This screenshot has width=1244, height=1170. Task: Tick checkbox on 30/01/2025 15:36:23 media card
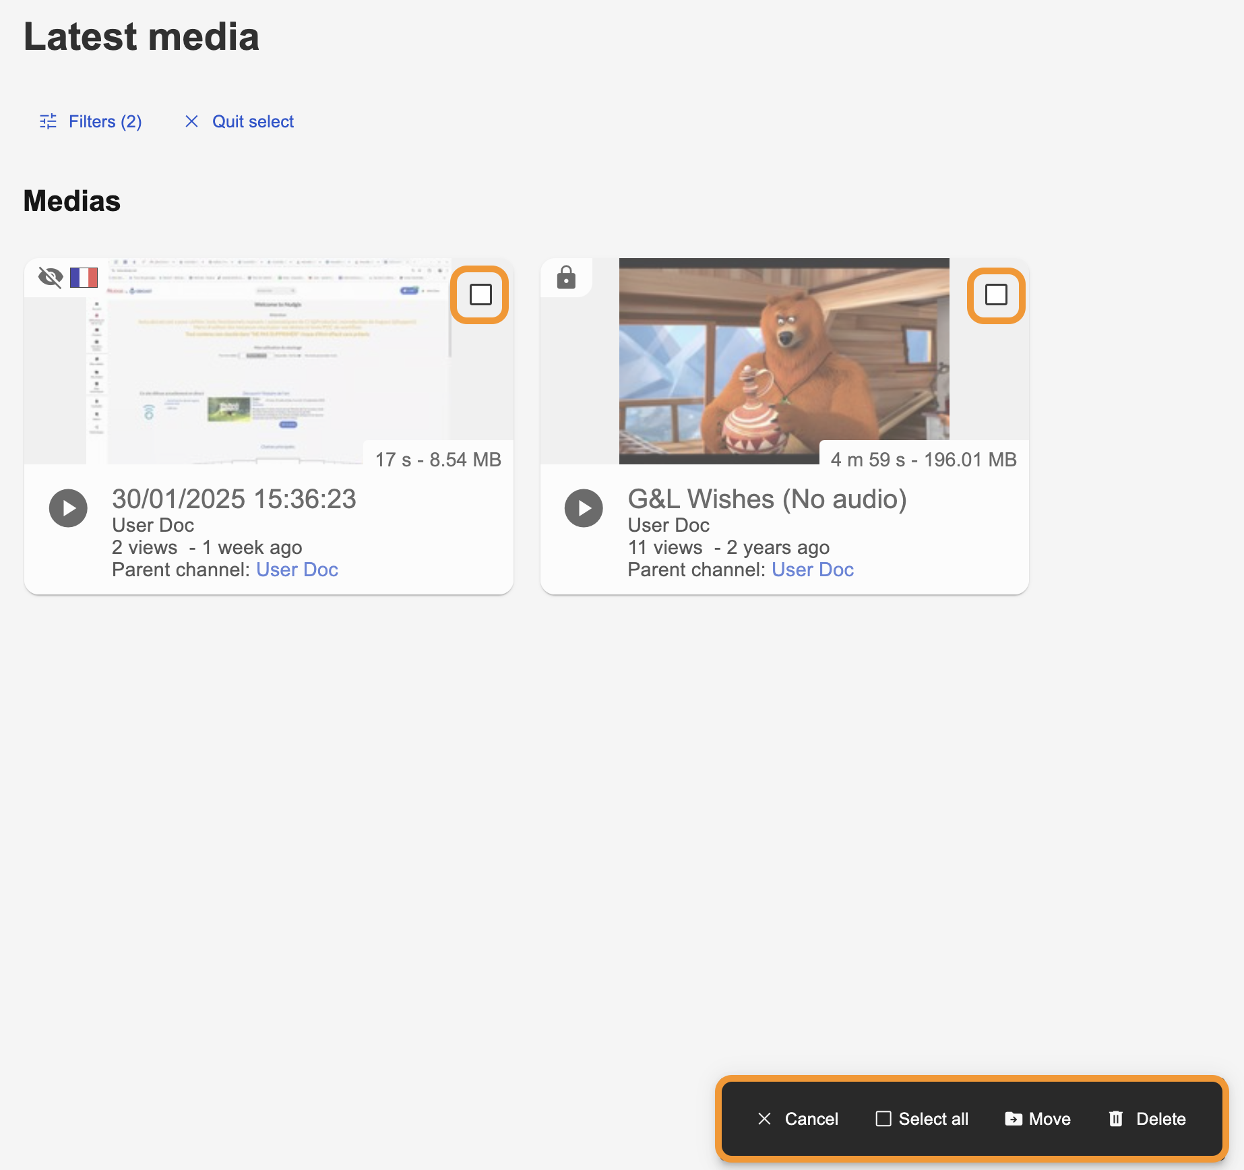[480, 295]
